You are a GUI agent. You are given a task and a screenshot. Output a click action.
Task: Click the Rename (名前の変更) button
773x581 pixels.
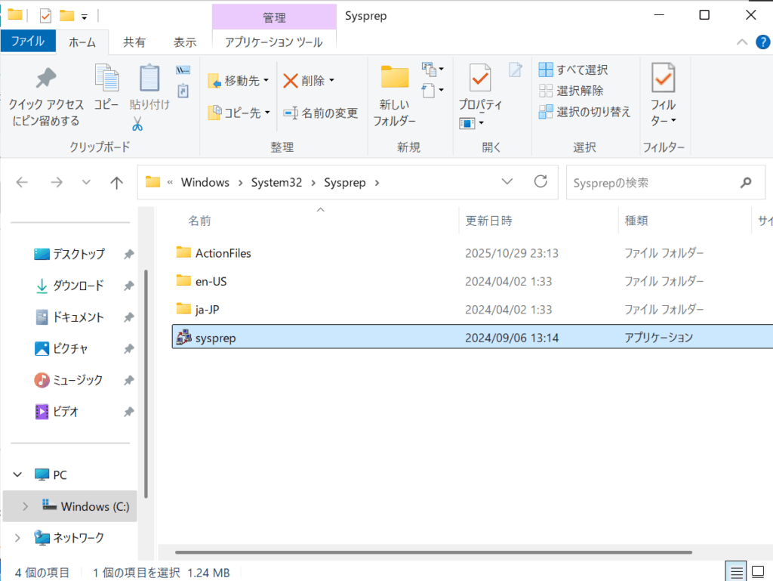click(x=321, y=113)
